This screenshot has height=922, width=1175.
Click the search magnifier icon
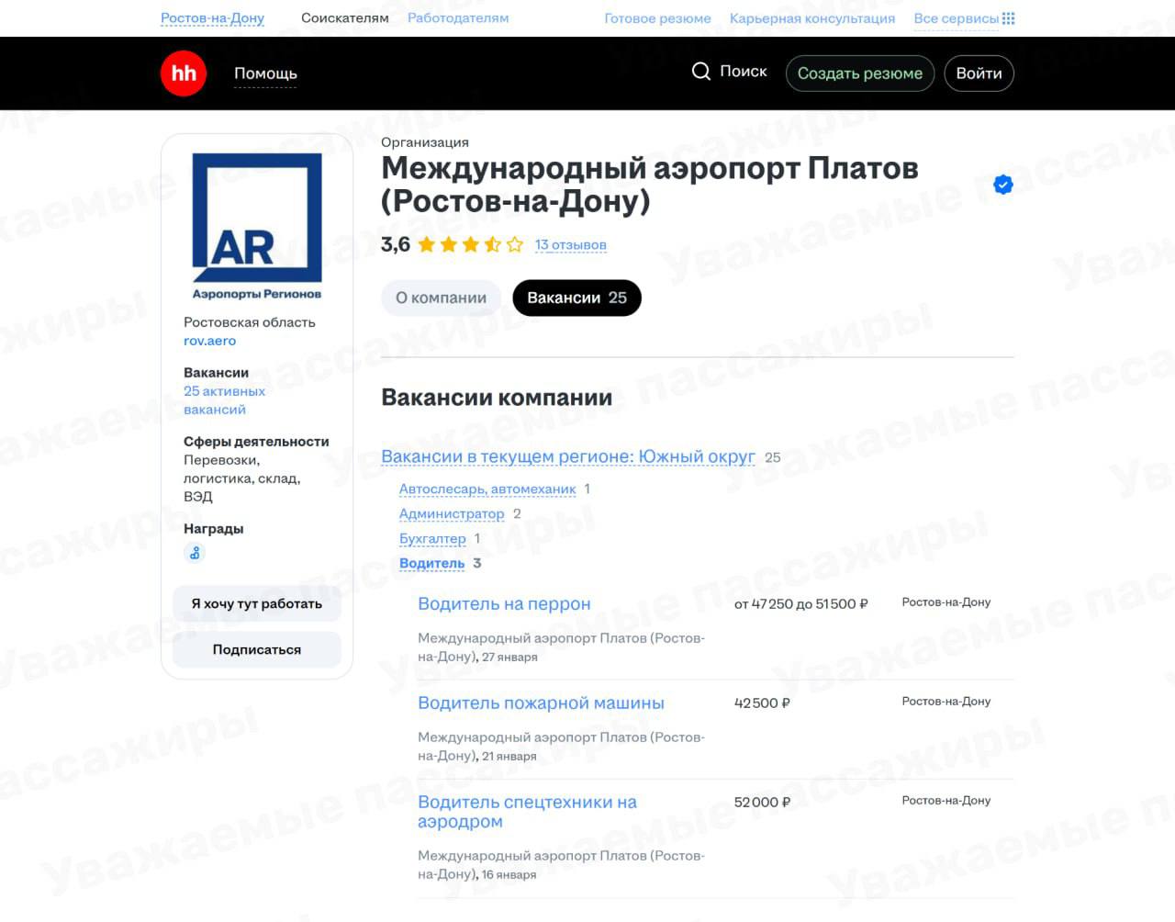click(701, 72)
